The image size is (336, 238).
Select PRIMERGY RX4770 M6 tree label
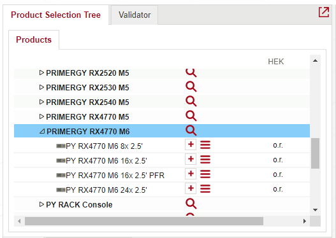(x=88, y=132)
